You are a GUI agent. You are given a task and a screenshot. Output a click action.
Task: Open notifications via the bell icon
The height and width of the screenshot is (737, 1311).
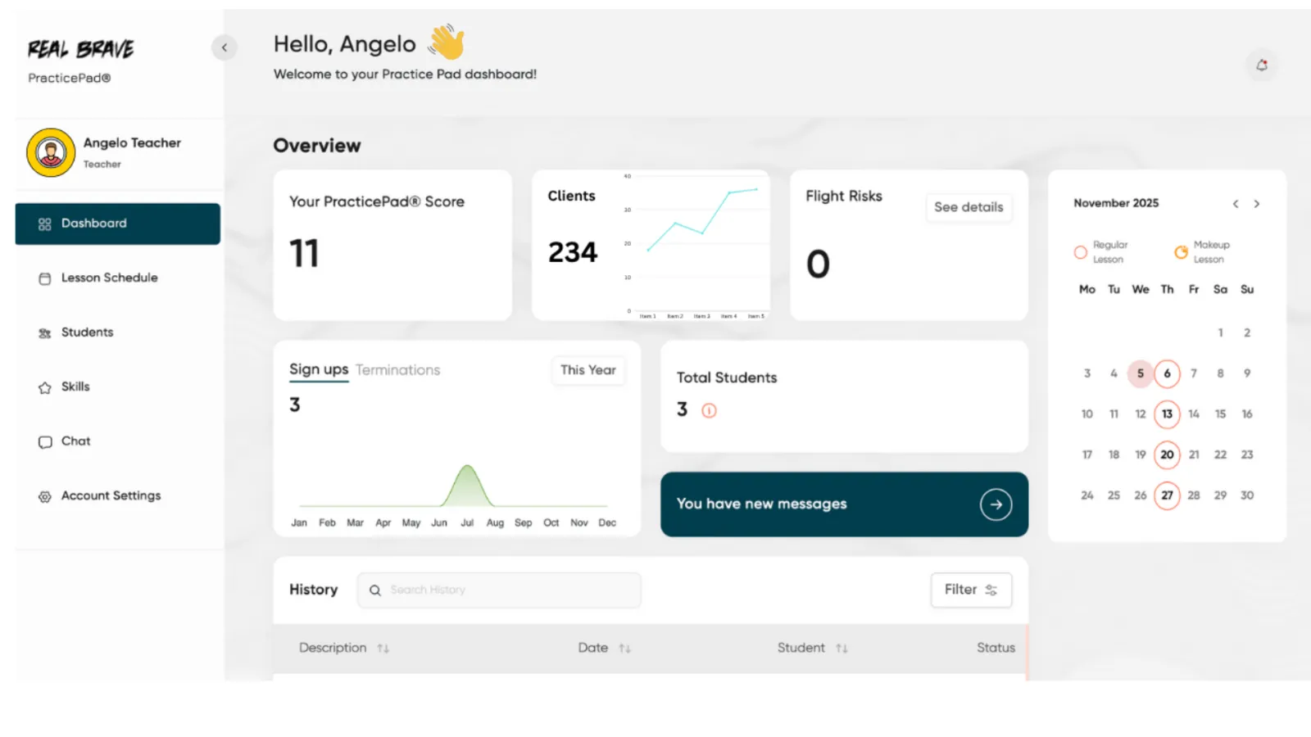[x=1262, y=65]
